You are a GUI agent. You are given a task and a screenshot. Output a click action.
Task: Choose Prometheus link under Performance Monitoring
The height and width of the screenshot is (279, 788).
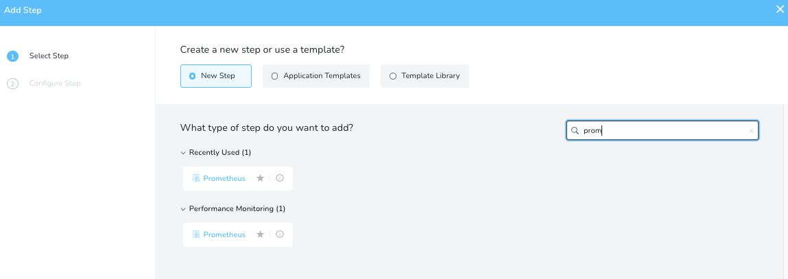click(224, 234)
